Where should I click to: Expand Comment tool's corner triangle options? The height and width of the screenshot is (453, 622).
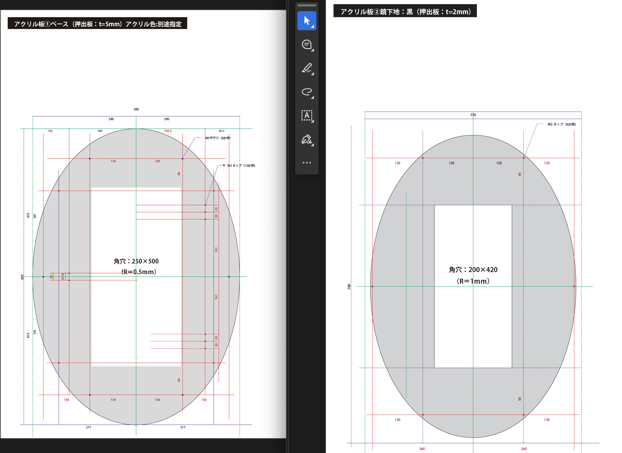click(312, 50)
